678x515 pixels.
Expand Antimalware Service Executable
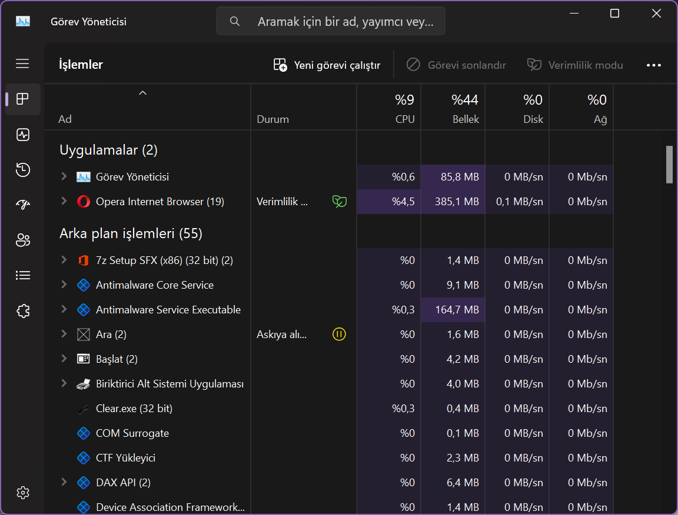(64, 309)
